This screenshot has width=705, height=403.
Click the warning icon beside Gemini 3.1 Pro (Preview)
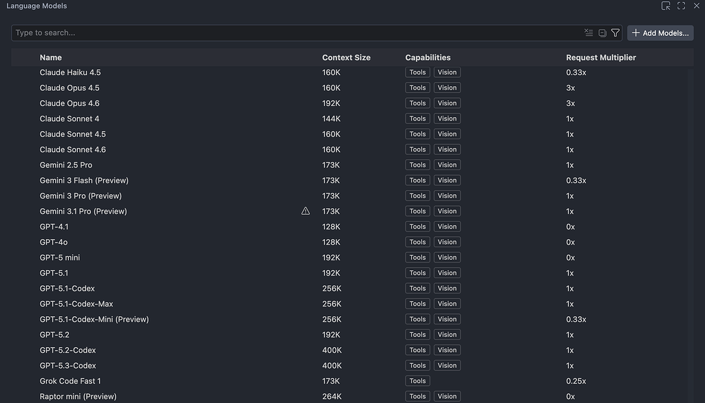(x=305, y=211)
